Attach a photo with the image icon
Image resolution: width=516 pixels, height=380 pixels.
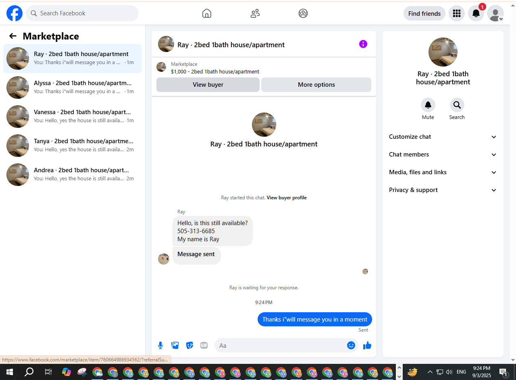[175, 345]
